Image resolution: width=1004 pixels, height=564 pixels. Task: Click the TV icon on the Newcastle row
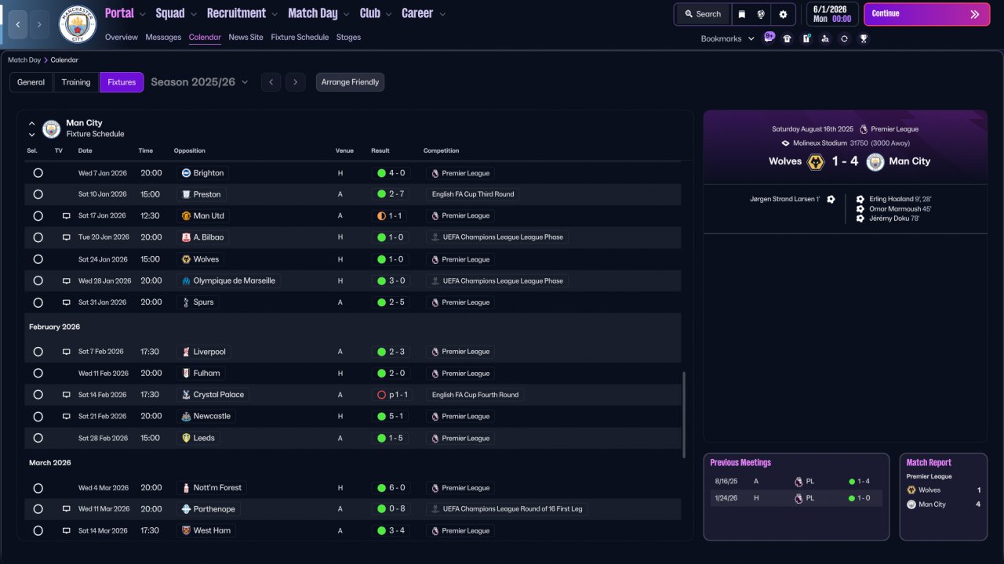click(67, 417)
